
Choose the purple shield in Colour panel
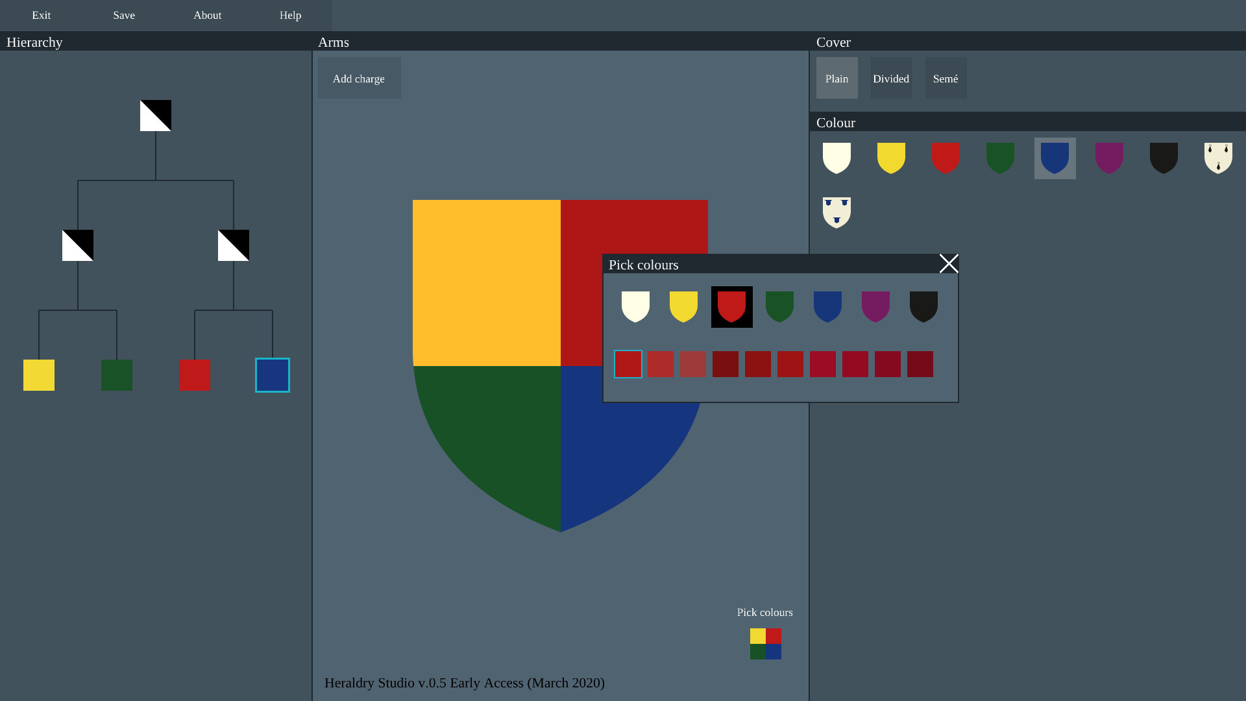[1109, 158]
